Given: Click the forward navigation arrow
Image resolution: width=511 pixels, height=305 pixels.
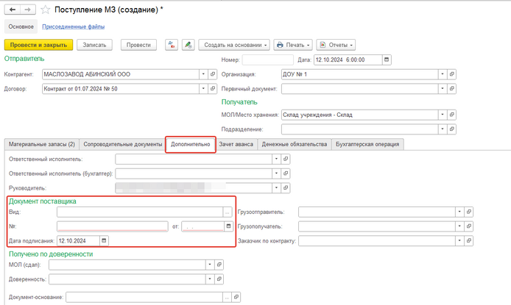Looking at the screenshot, I should click(x=27, y=10).
